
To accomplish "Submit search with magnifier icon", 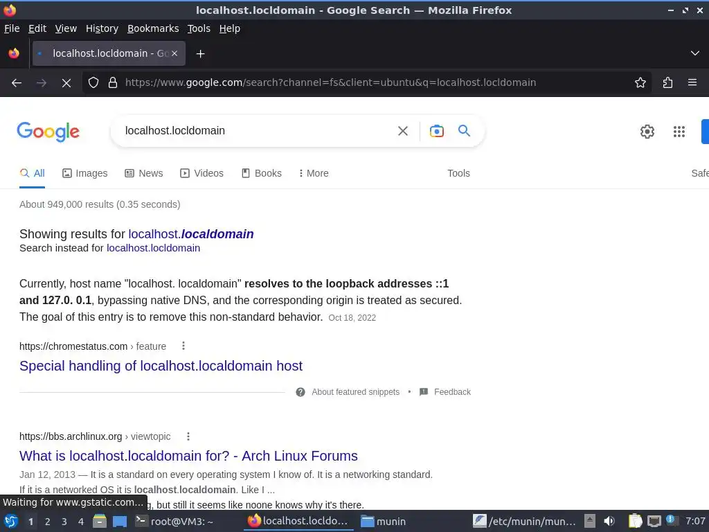I will [x=465, y=131].
